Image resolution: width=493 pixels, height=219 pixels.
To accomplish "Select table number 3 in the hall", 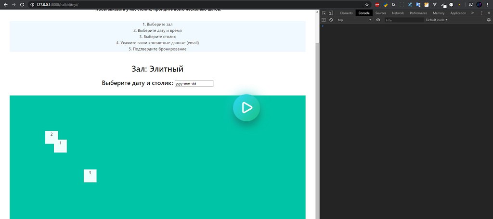I will pyautogui.click(x=90, y=176).
